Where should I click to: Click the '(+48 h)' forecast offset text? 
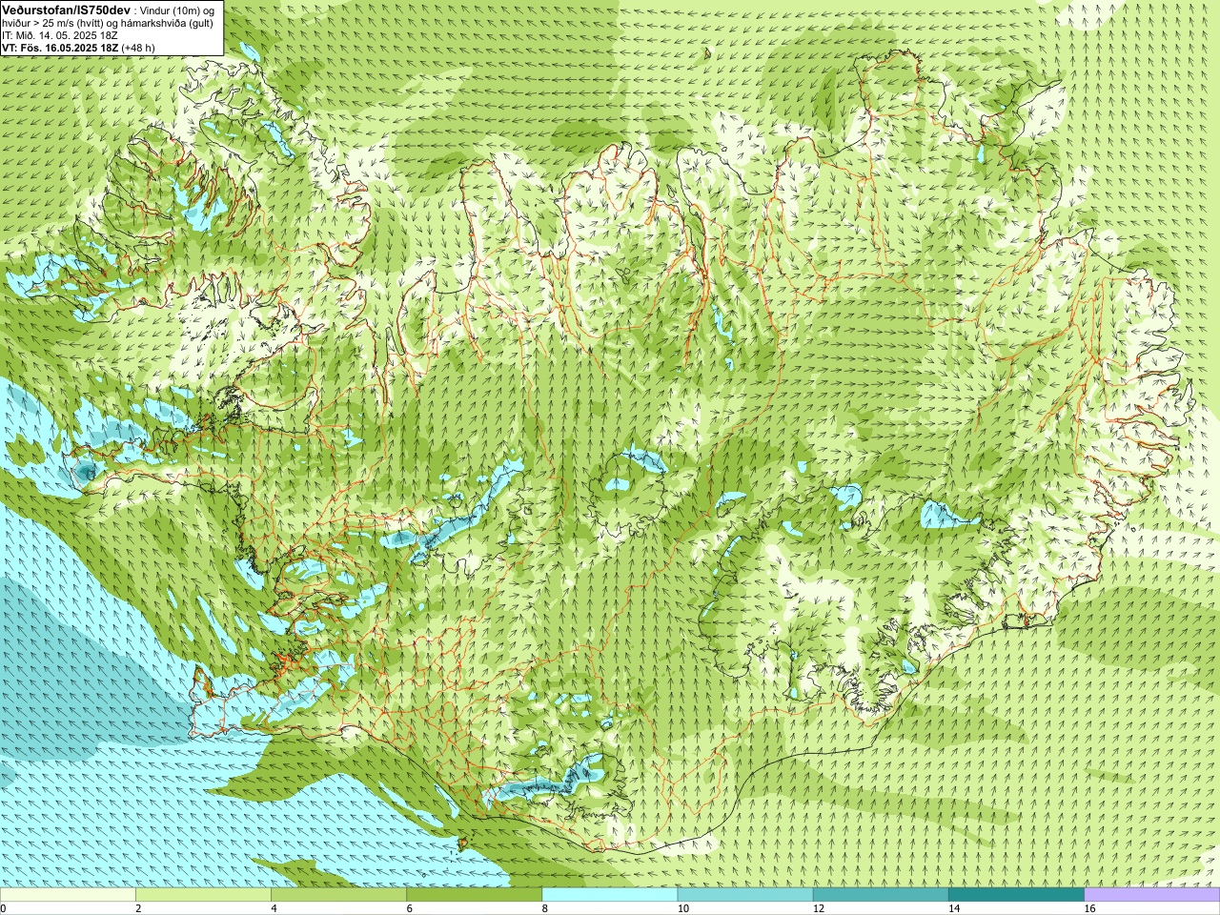tap(138, 48)
